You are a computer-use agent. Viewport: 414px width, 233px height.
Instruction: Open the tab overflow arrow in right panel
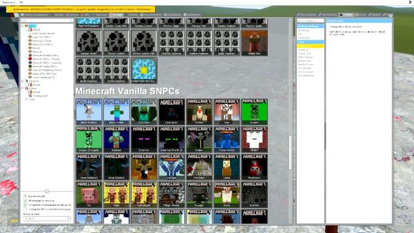(391, 15)
